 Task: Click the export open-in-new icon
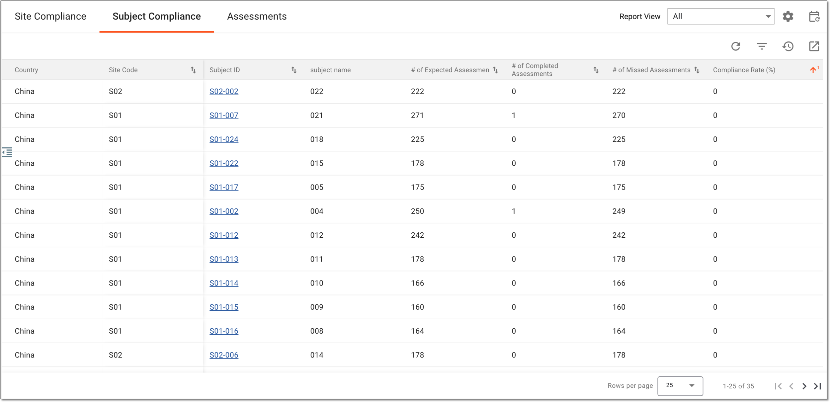point(814,46)
